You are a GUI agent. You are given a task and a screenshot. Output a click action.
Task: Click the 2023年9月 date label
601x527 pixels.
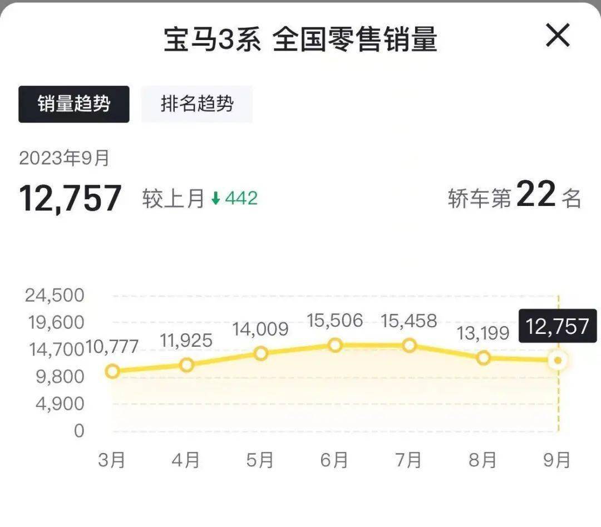65,158
